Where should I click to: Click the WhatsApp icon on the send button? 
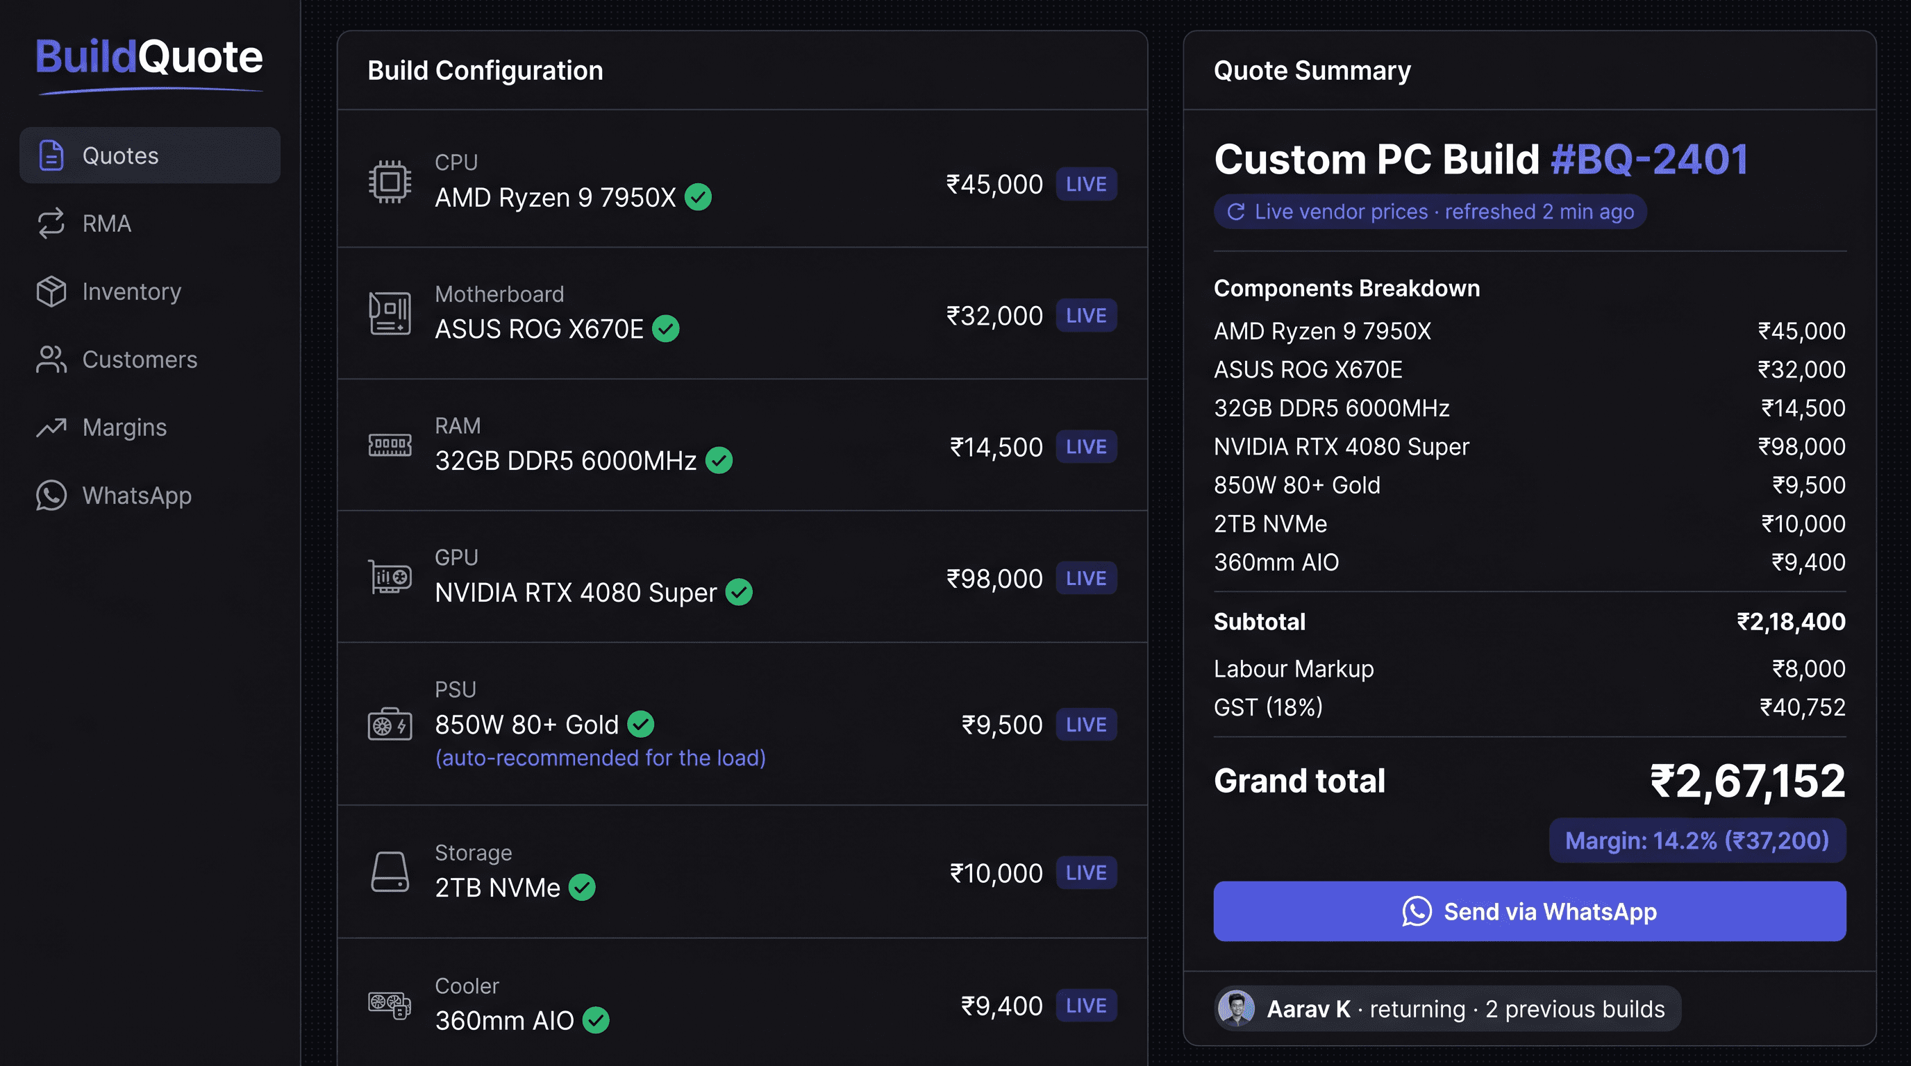pos(1416,911)
